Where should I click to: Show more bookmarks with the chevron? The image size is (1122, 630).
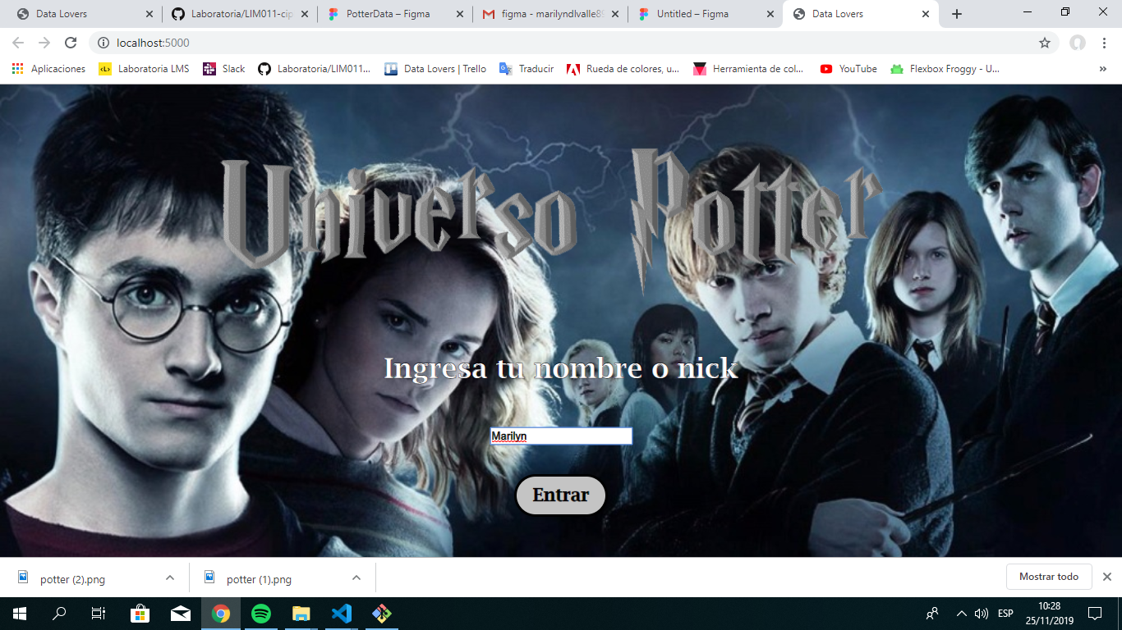click(1103, 69)
